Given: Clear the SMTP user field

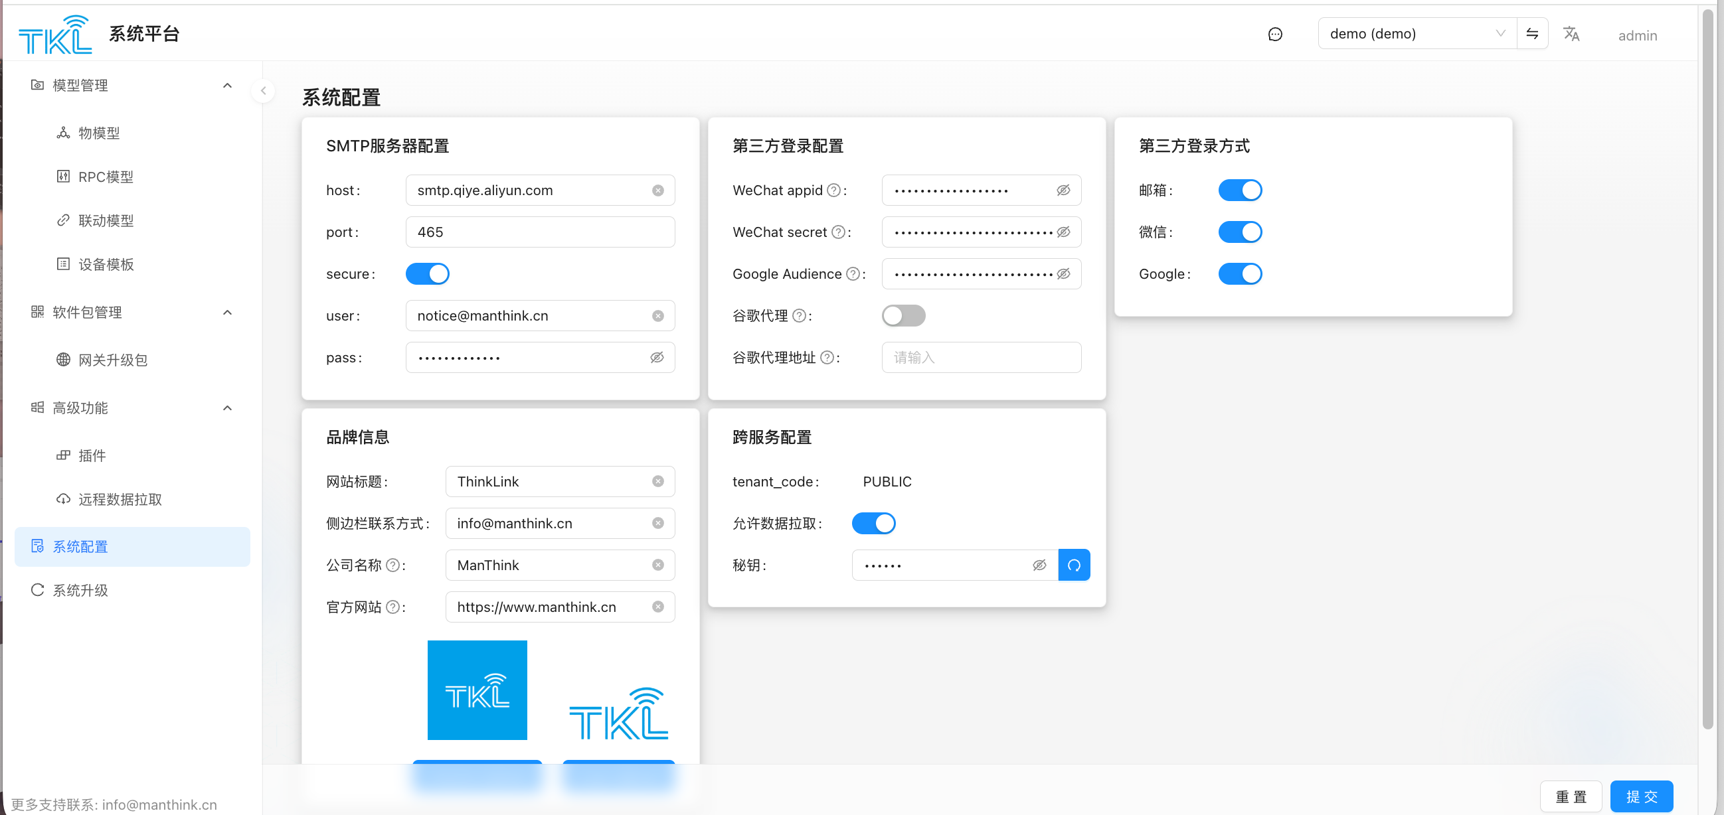Looking at the screenshot, I should click(x=658, y=315).
